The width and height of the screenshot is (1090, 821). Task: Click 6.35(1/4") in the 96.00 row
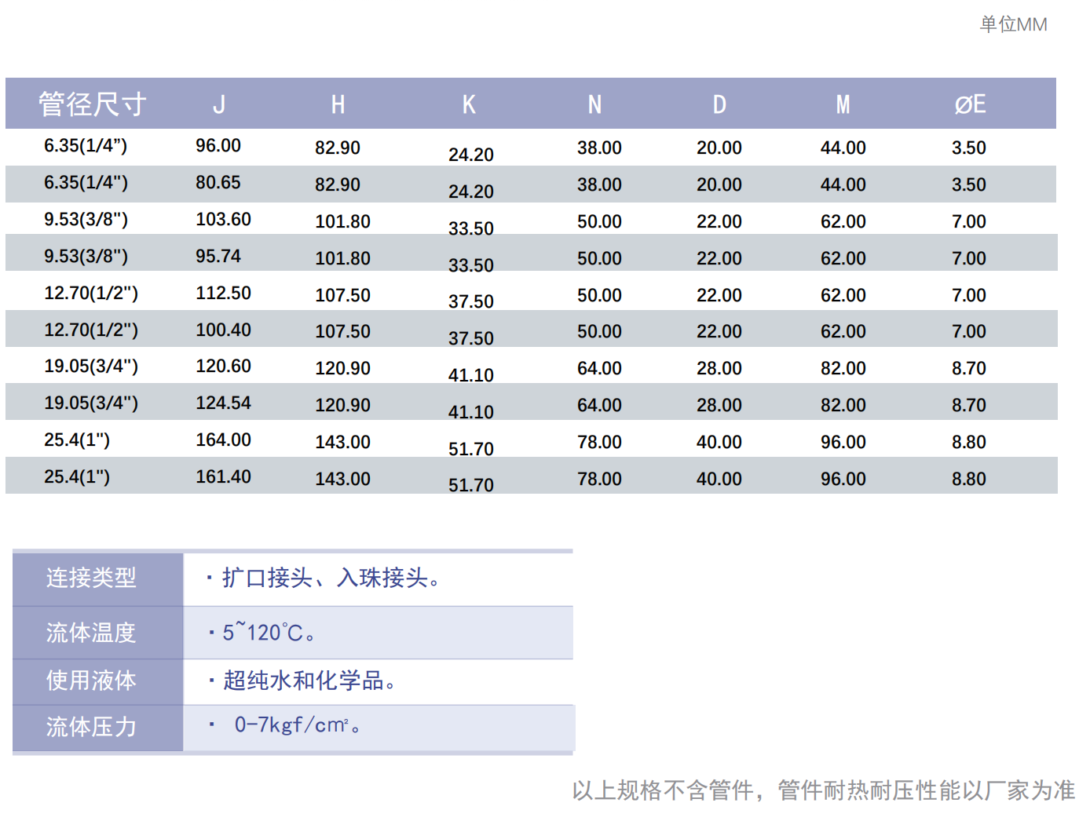[86, 145]
